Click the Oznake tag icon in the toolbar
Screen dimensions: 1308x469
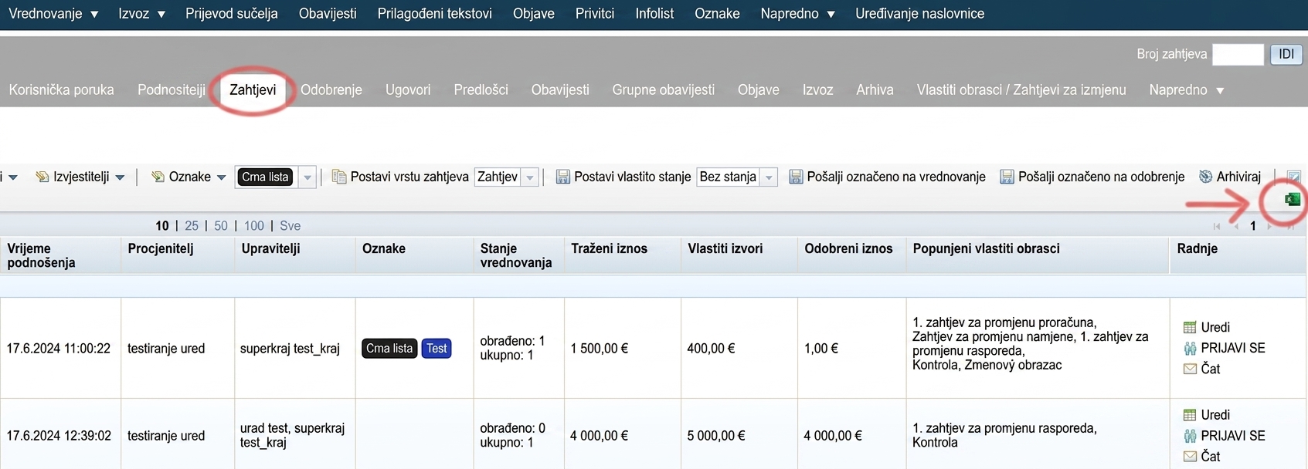[158, 177]
